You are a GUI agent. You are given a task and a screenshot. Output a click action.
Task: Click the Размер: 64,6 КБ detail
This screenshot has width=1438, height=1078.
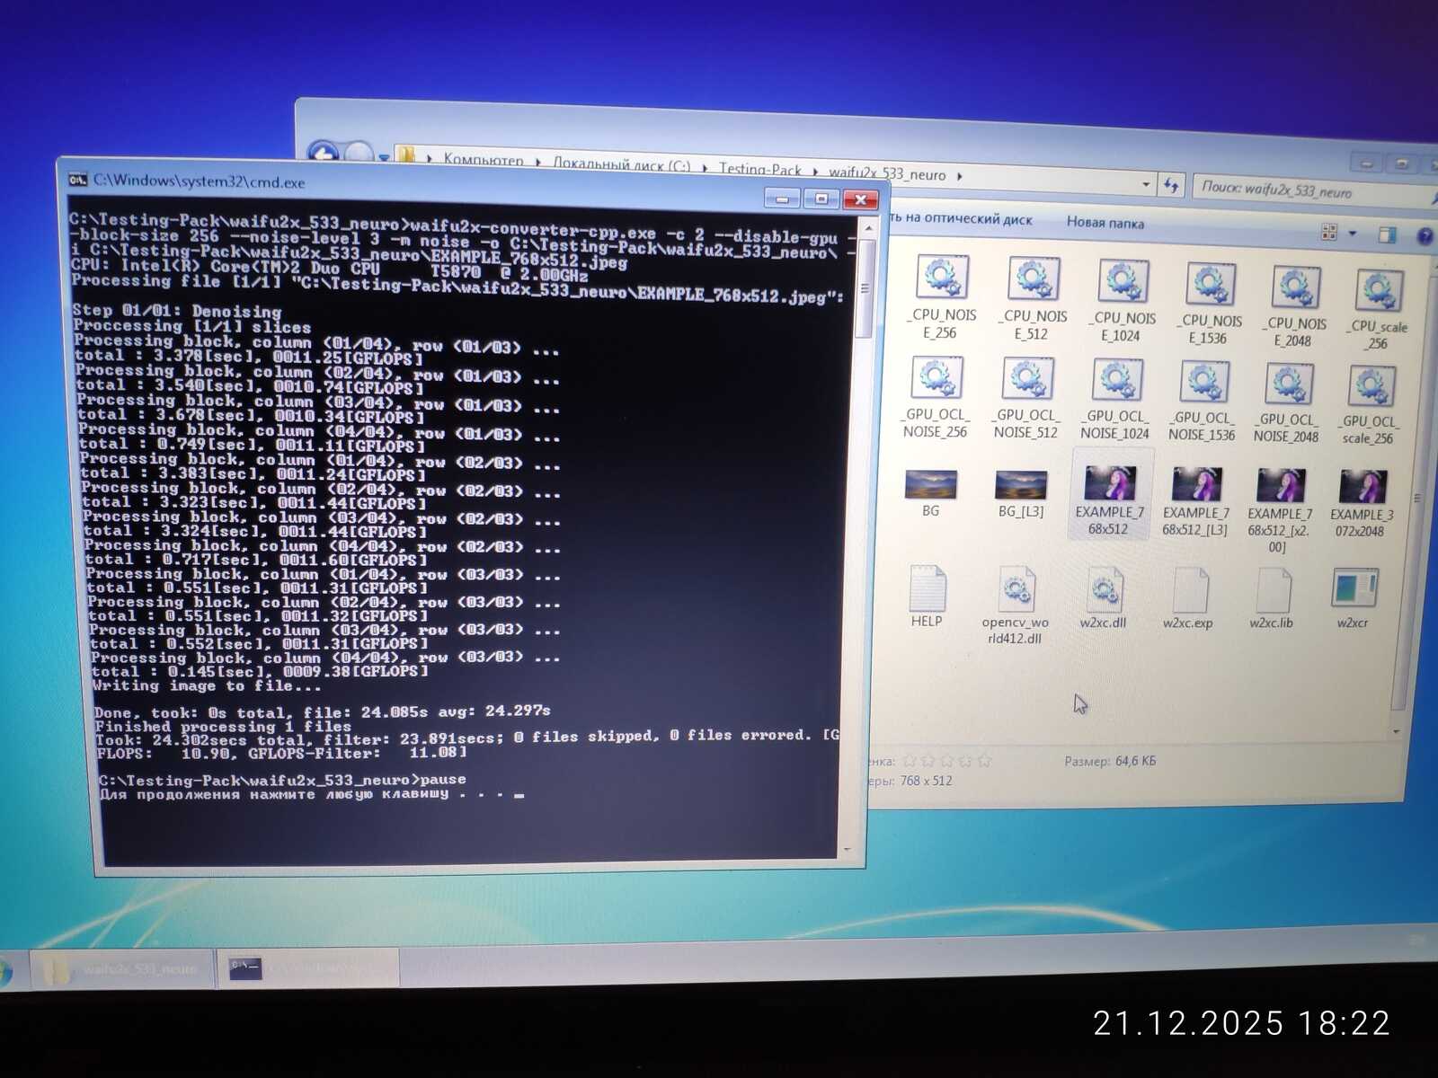click(x=1110, y=761)
